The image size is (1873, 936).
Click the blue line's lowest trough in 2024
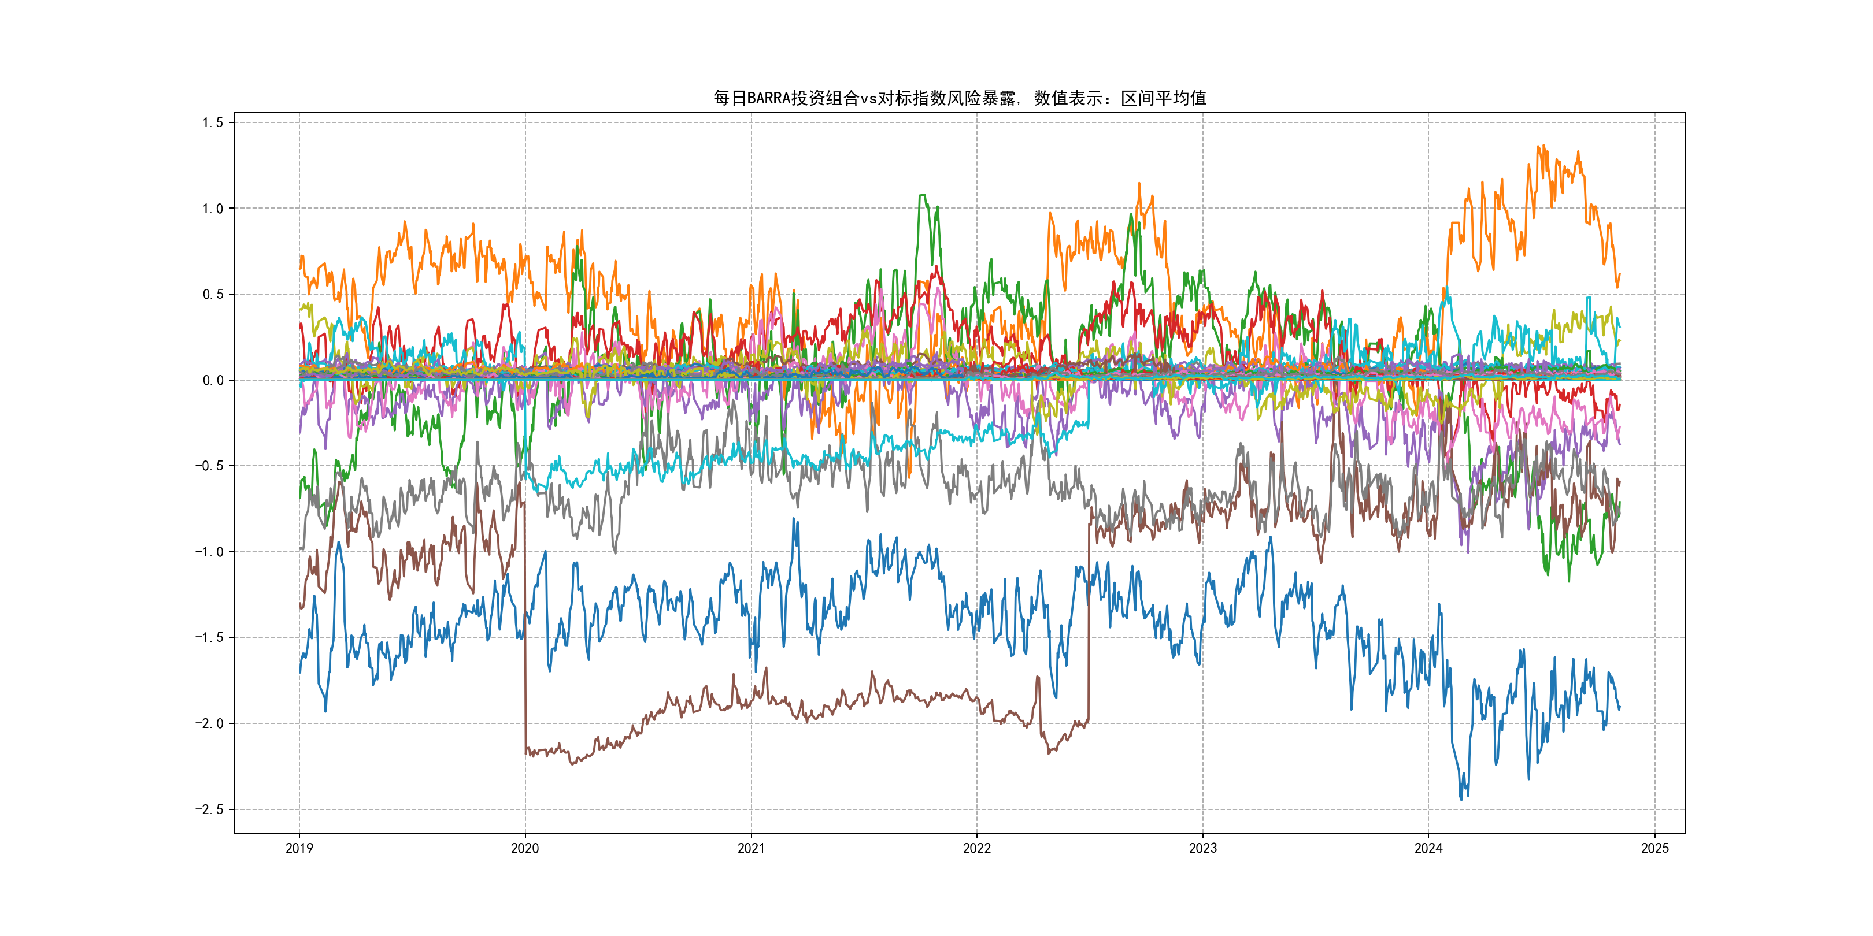click(x=1461, y=800)
